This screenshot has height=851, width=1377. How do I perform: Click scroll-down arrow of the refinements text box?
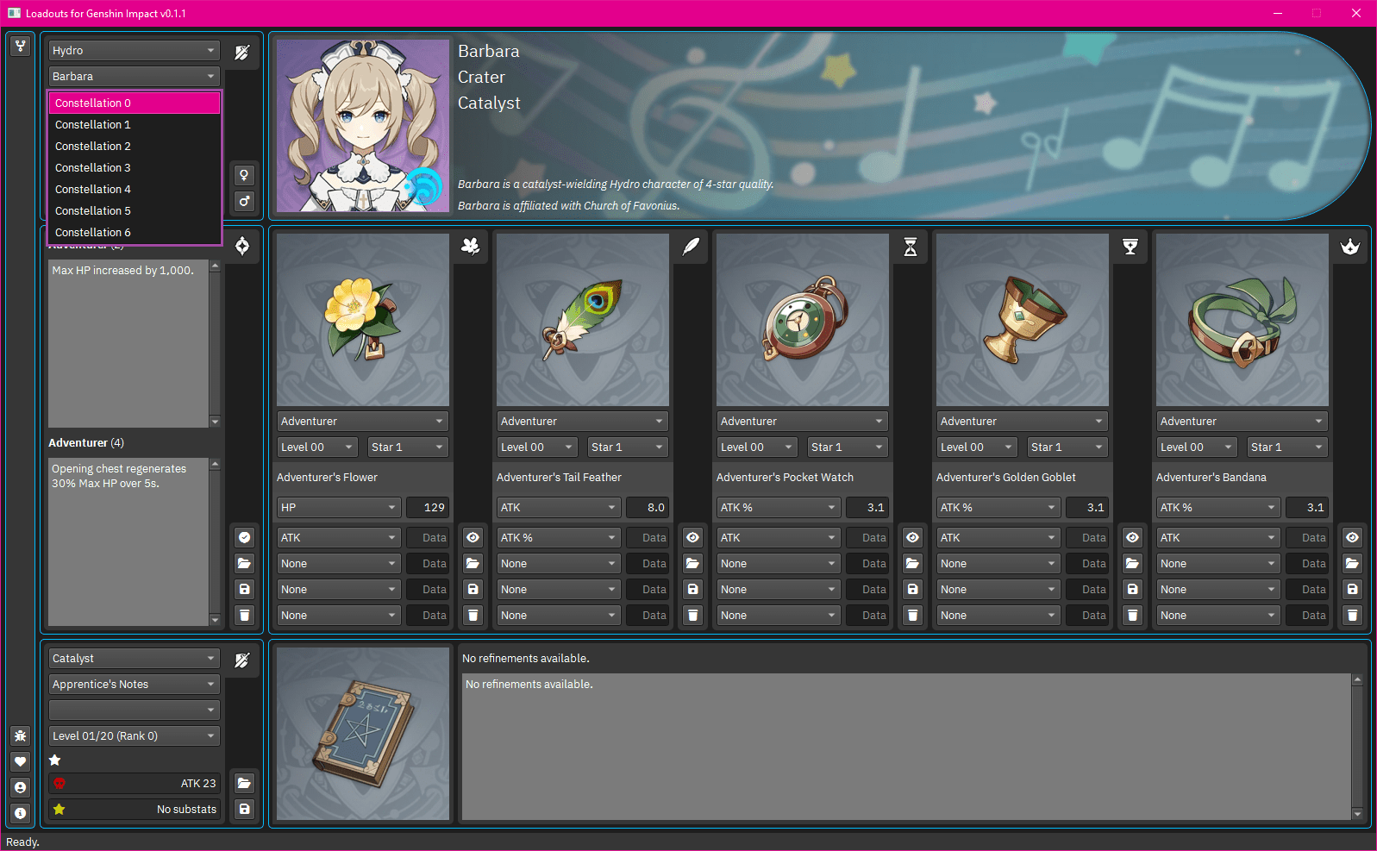tap(1357, 814)
